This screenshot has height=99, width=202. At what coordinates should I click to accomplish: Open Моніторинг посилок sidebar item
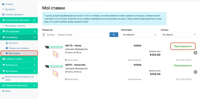point(15,26)
